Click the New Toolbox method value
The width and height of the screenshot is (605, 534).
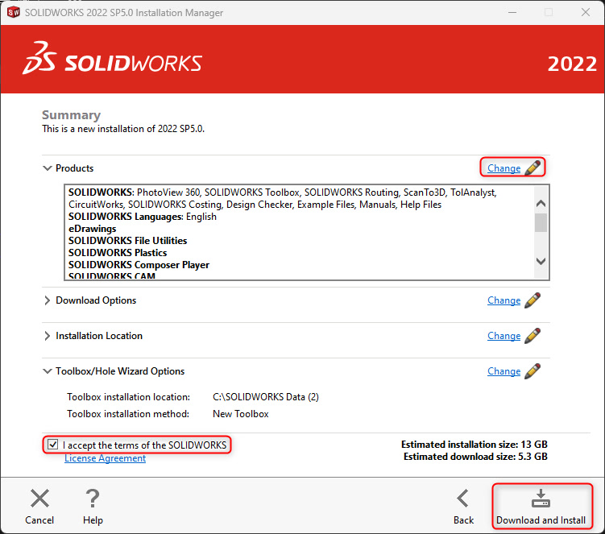[x=241, y=414]
